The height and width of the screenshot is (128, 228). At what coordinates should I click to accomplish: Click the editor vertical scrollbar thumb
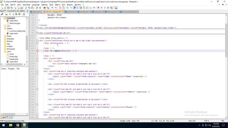pos(226,40)
